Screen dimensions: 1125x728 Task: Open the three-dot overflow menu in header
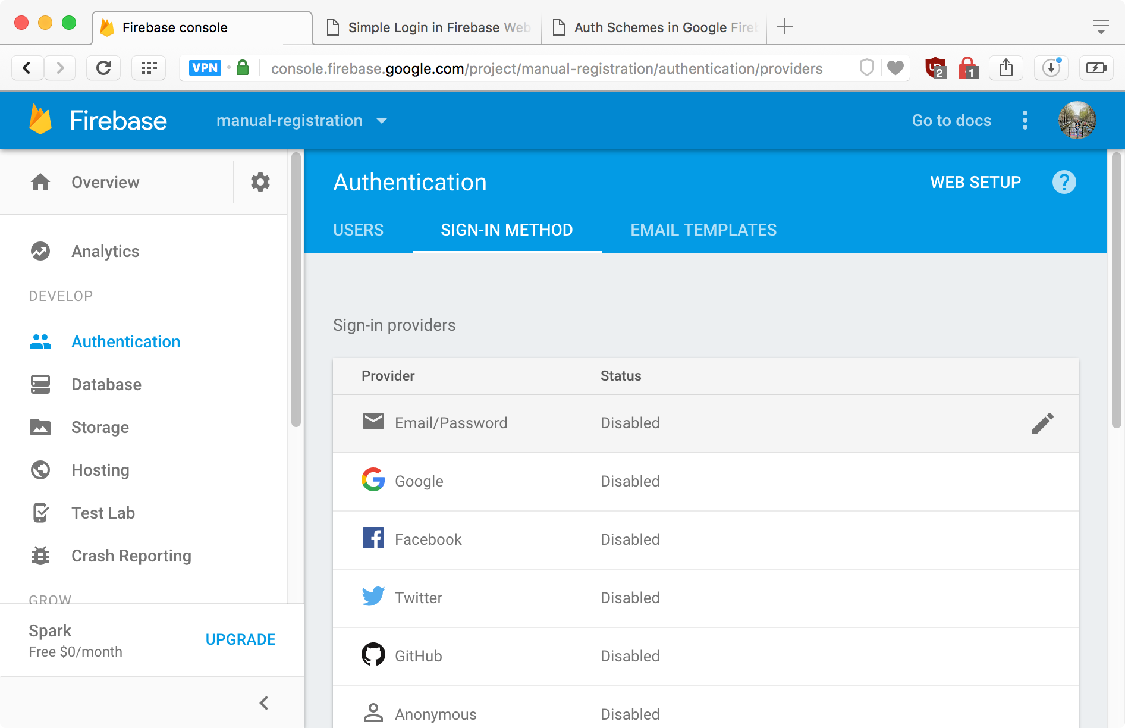(x=1025, y=120)
